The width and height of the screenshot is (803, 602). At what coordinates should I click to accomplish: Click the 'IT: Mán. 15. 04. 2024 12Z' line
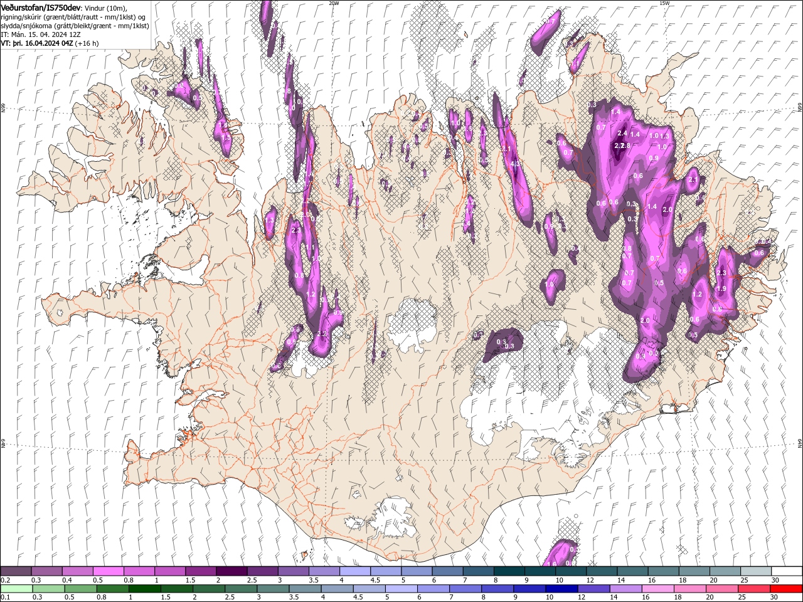[x=41, y=34]
